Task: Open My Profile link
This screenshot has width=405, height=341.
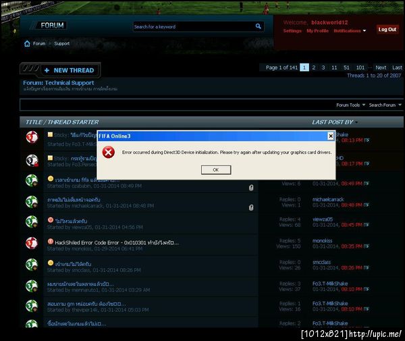Action: point(317,31)
